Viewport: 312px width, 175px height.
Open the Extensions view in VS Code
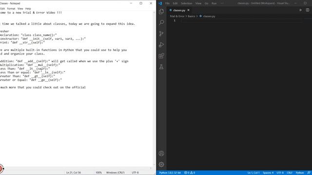tap(161, 56)
